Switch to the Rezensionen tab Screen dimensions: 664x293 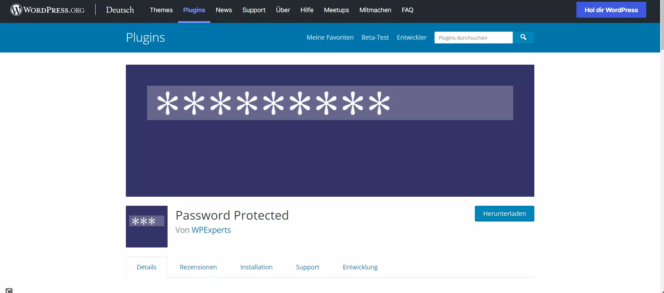[x=198, y=267]
